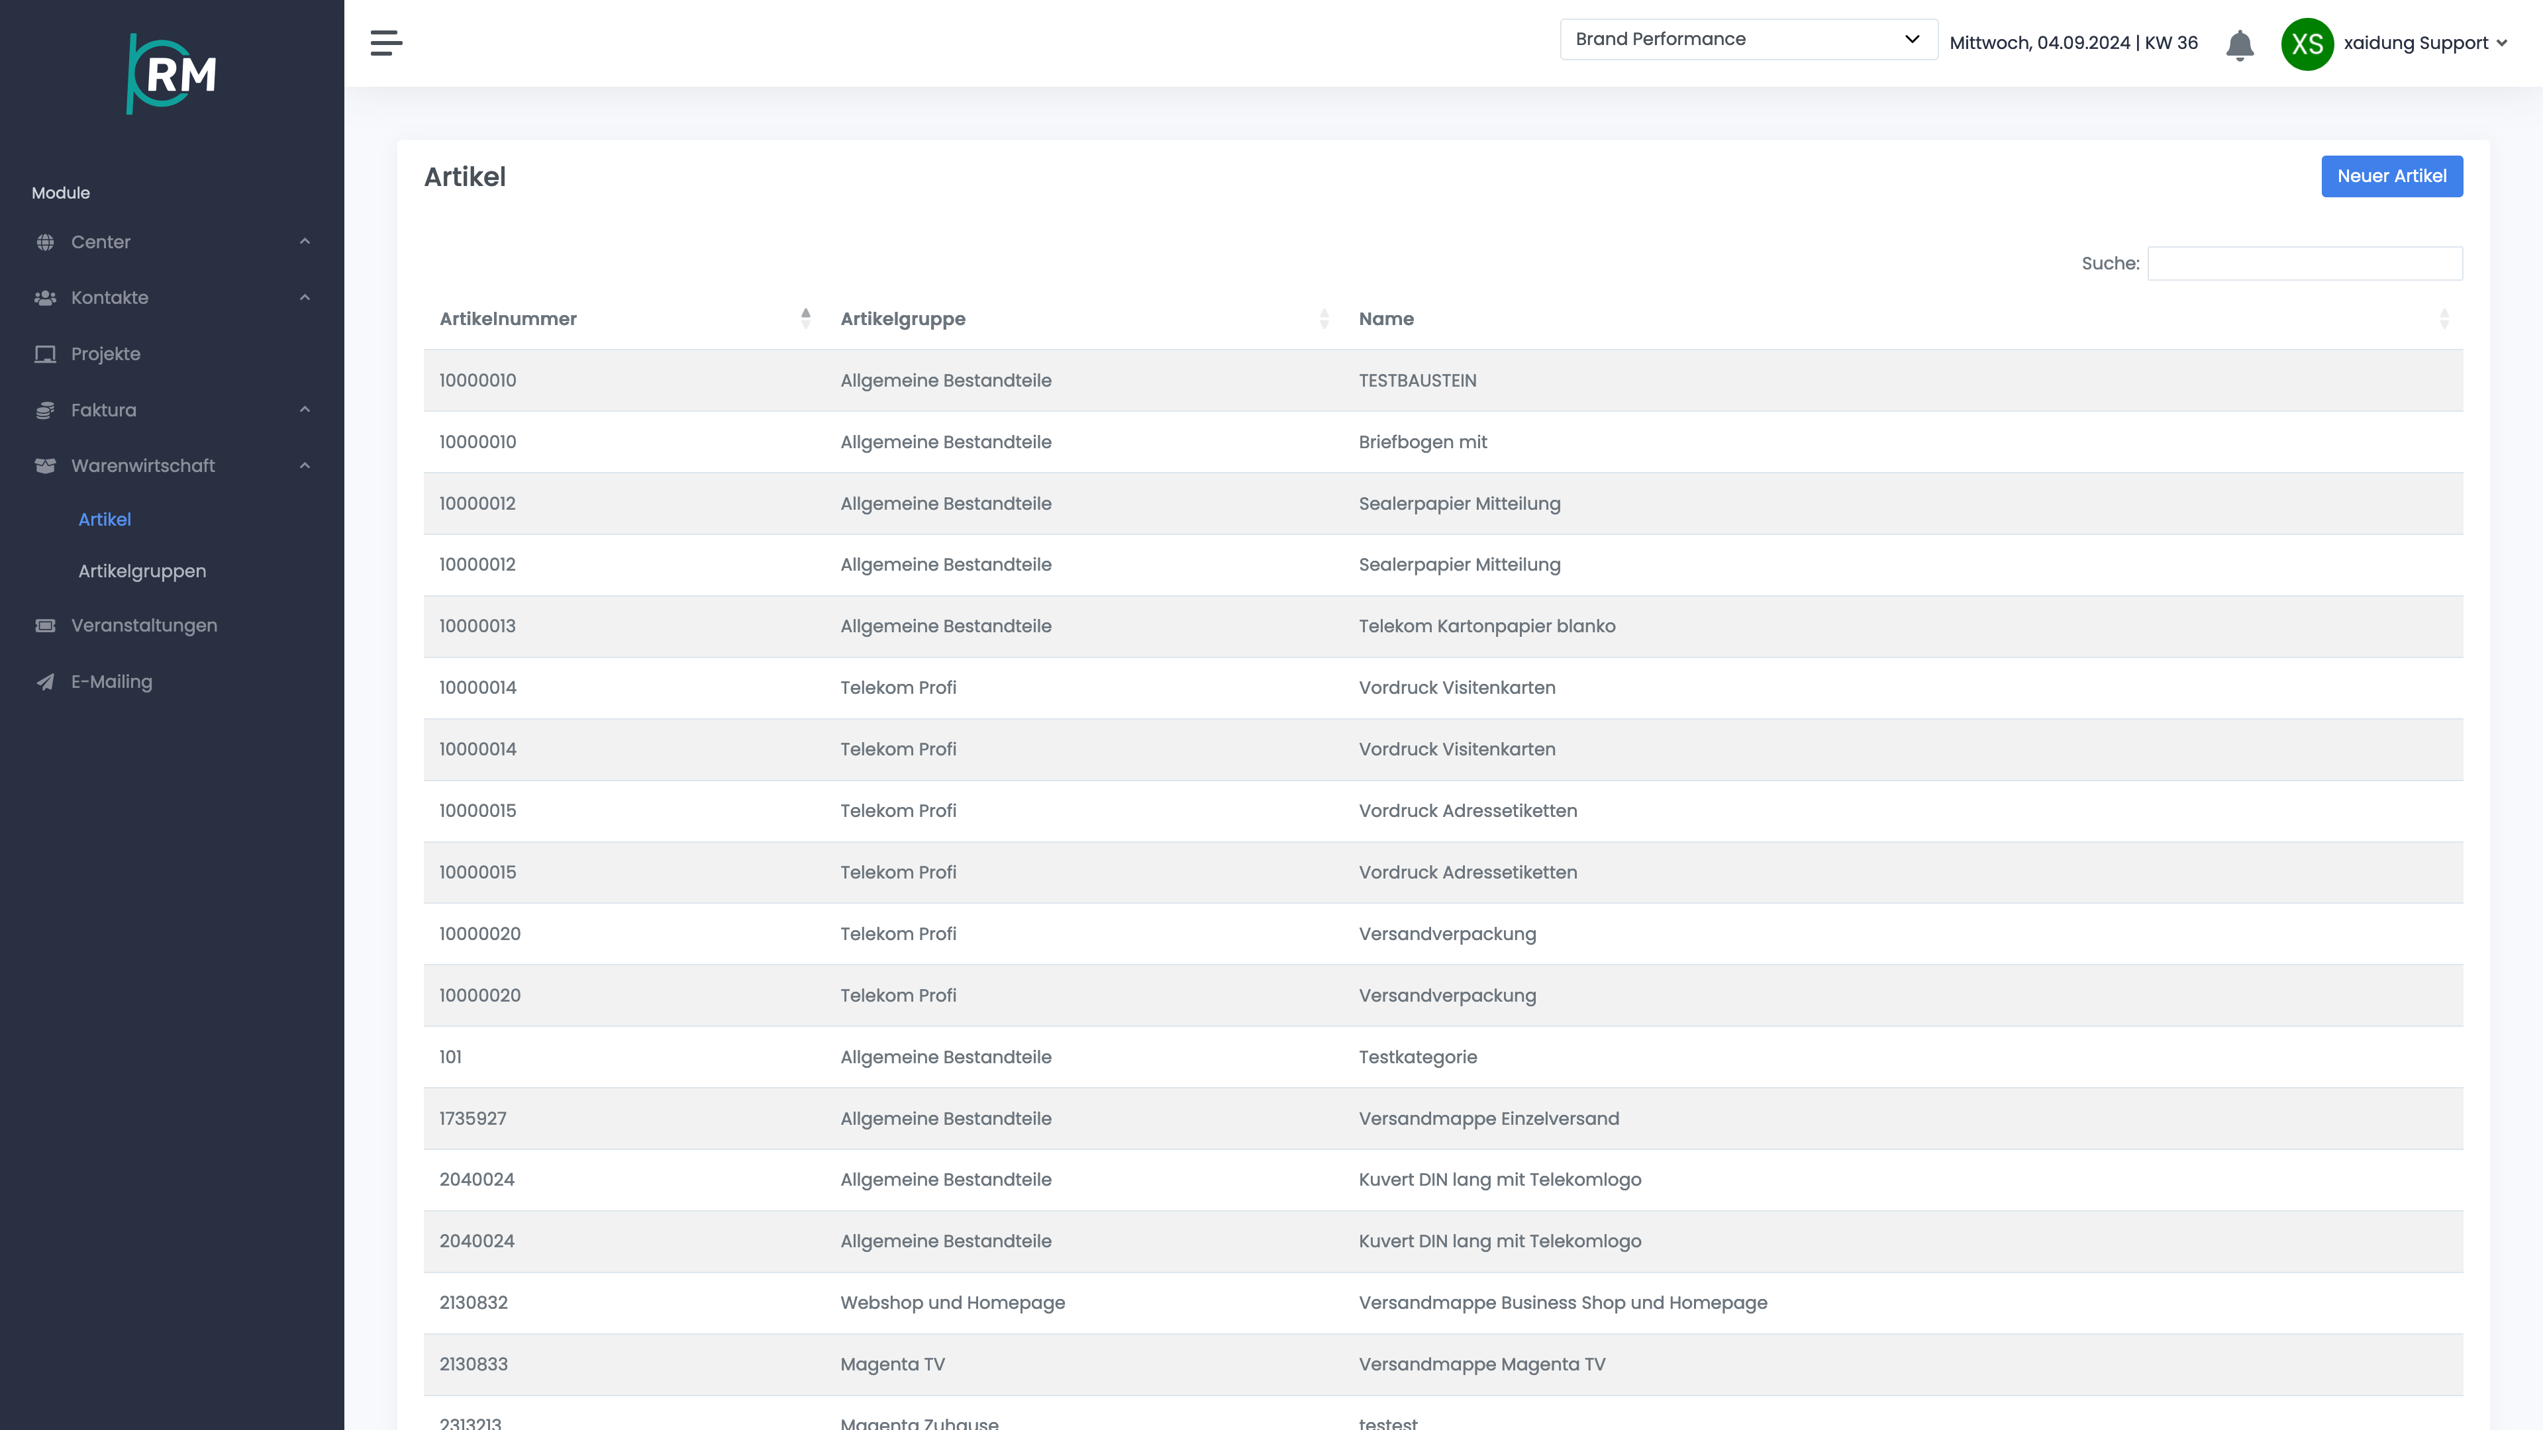Image resolution: width=2543 pixels, height=1430 pixels.
Task: Click Versandmappe Business Shop und Homepage
Action: [x=1563, y=1303]
